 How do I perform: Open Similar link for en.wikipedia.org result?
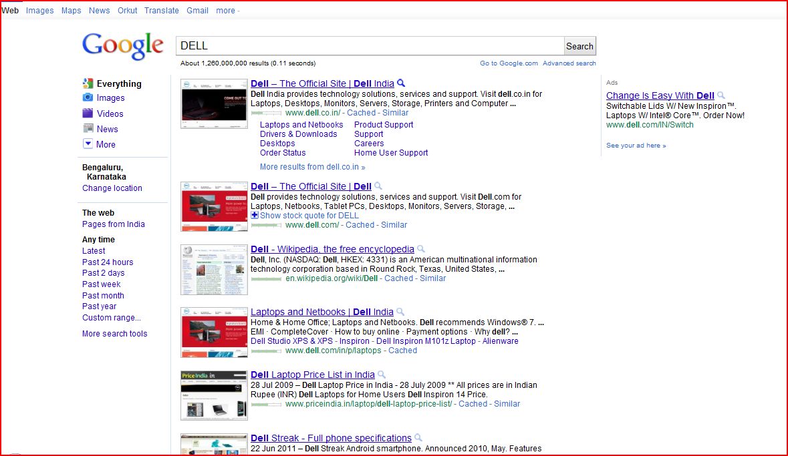tap(432, 278)
